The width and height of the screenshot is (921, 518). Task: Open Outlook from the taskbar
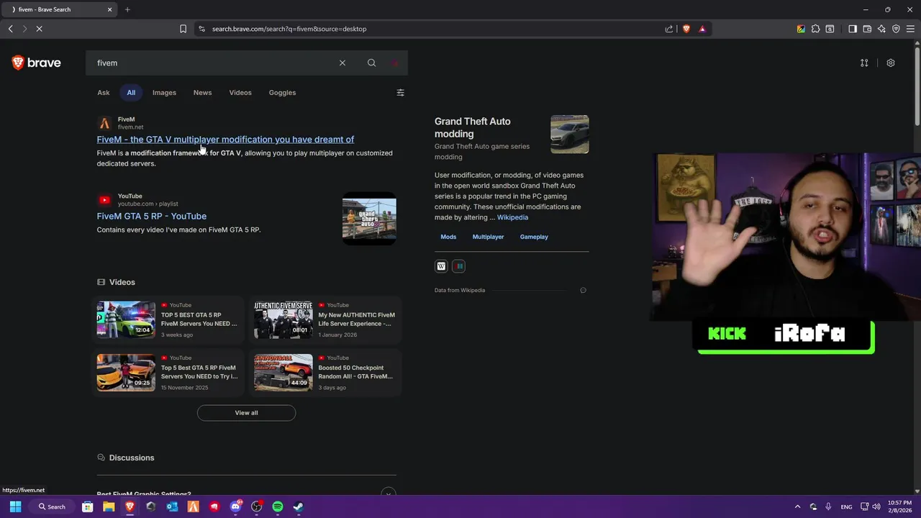click(x=172, y=506)
